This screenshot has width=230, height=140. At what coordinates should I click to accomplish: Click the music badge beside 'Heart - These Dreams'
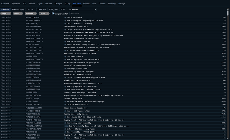pos(65,138)
